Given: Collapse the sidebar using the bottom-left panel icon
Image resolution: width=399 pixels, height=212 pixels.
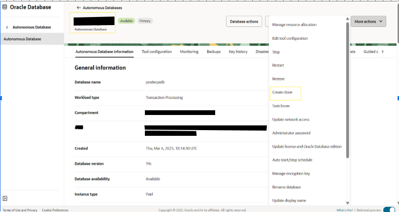Looking at the screenshot, I should (5, 198).
